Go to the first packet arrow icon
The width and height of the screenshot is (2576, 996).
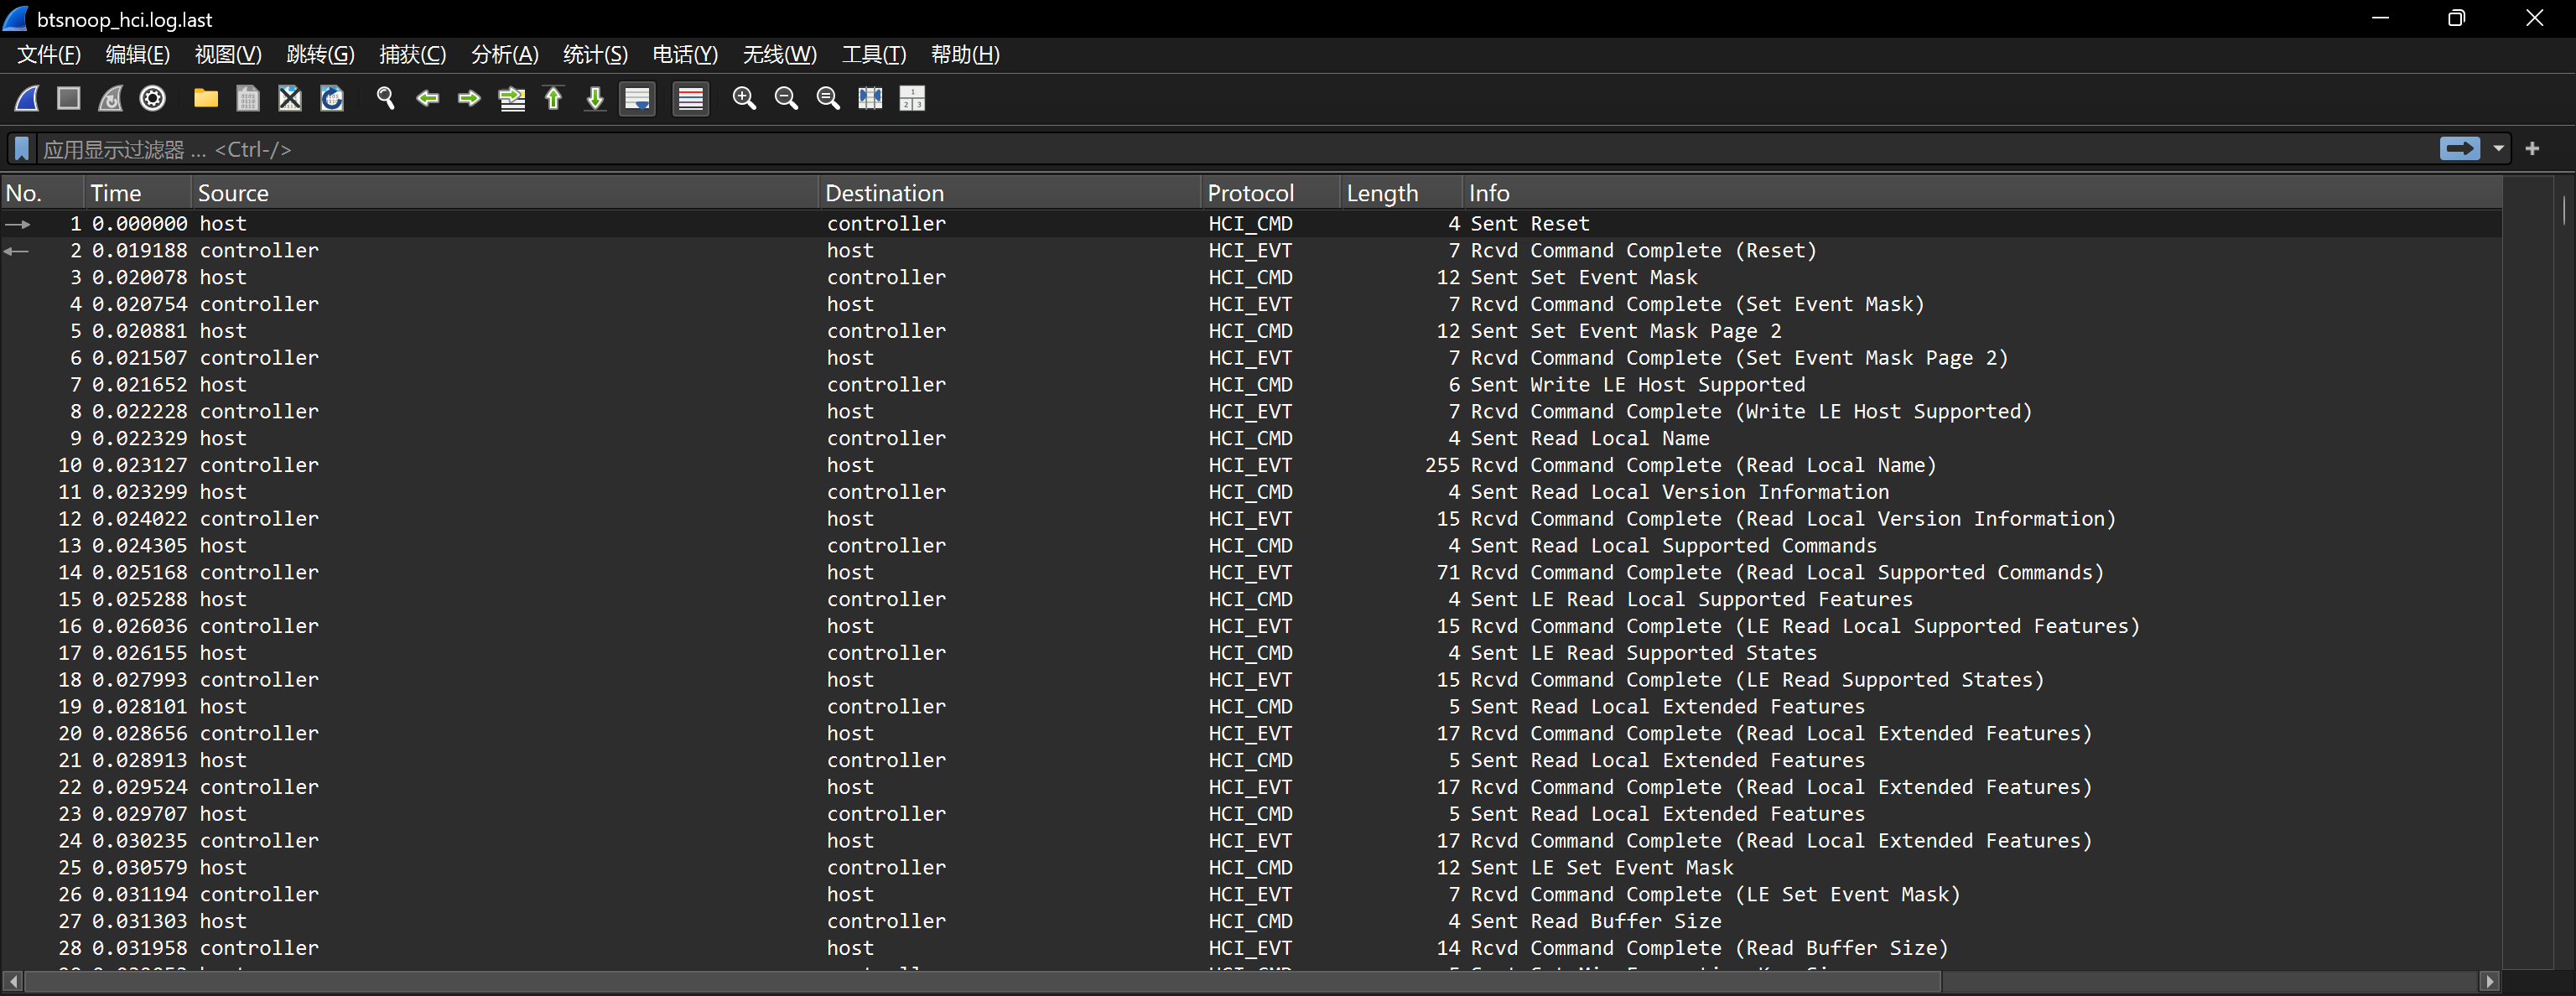pyautogui.click(x=553, y=98)
